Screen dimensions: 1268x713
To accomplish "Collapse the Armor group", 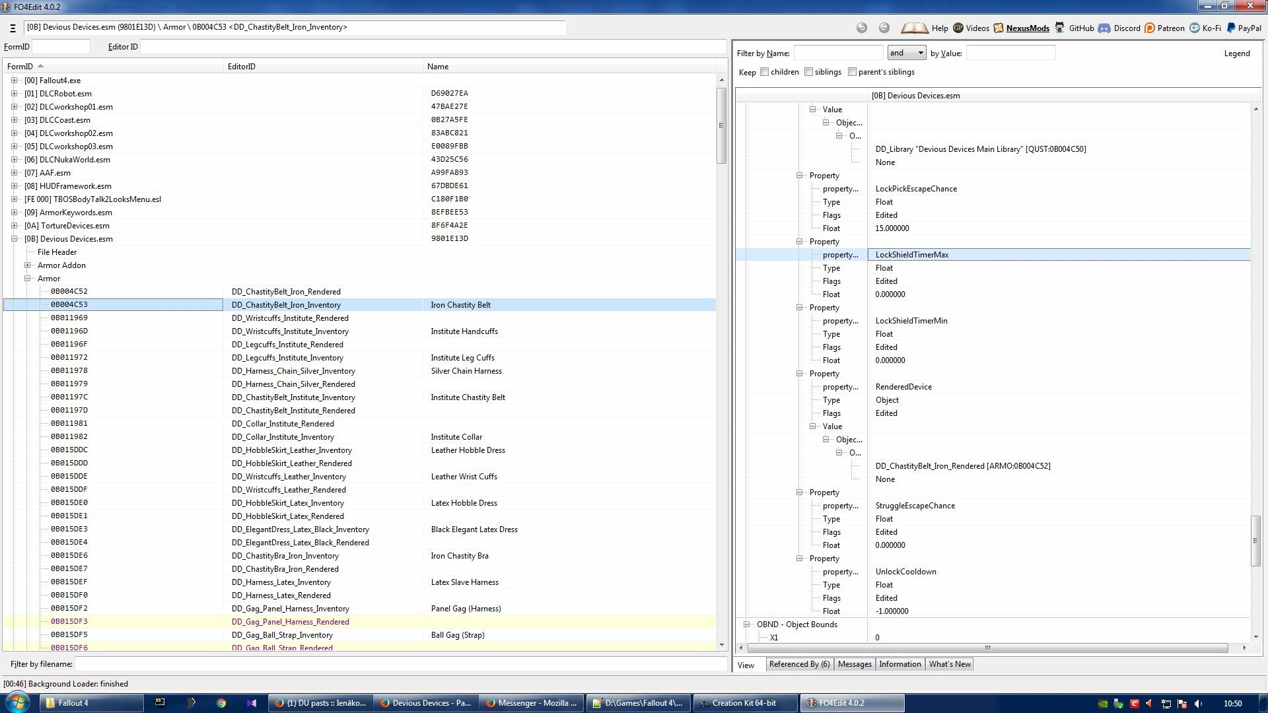I will [x=28, y=279].
